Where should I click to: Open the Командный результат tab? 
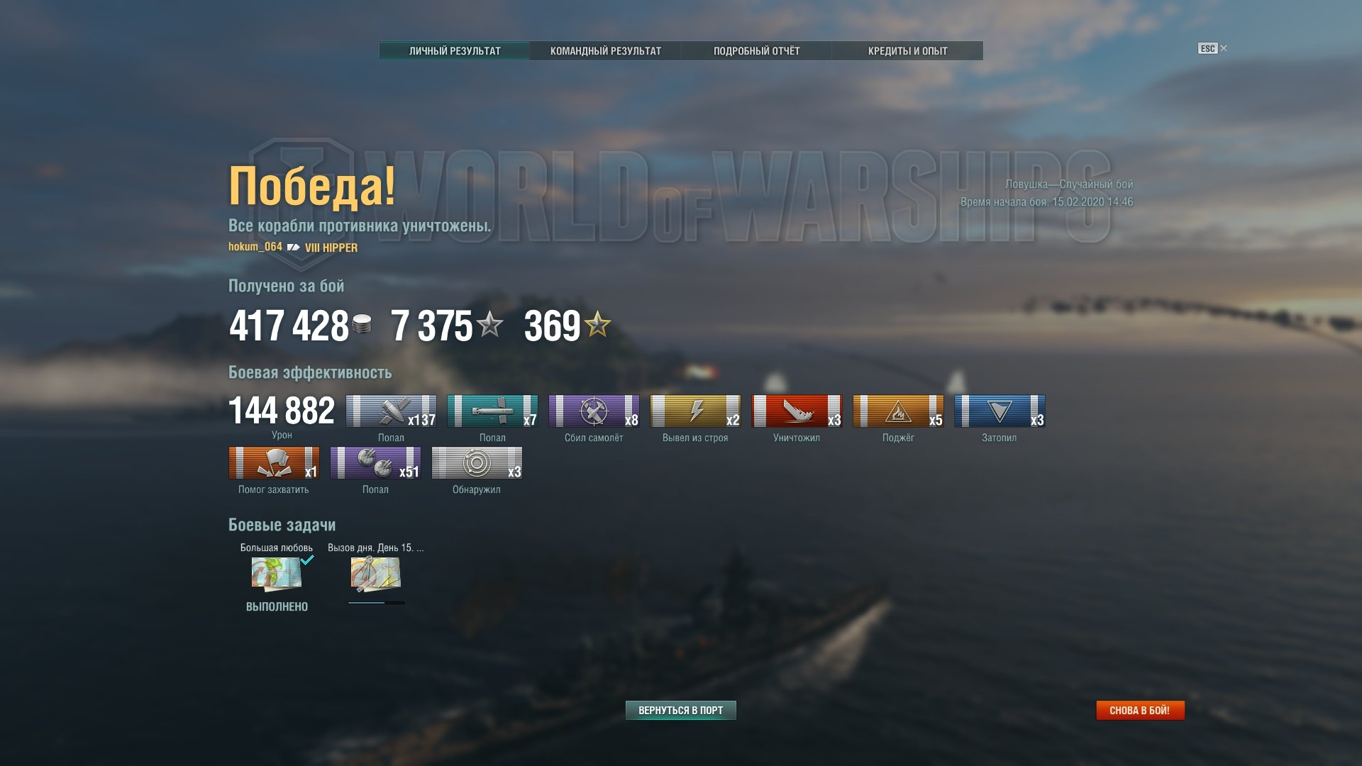coord(606,51)
